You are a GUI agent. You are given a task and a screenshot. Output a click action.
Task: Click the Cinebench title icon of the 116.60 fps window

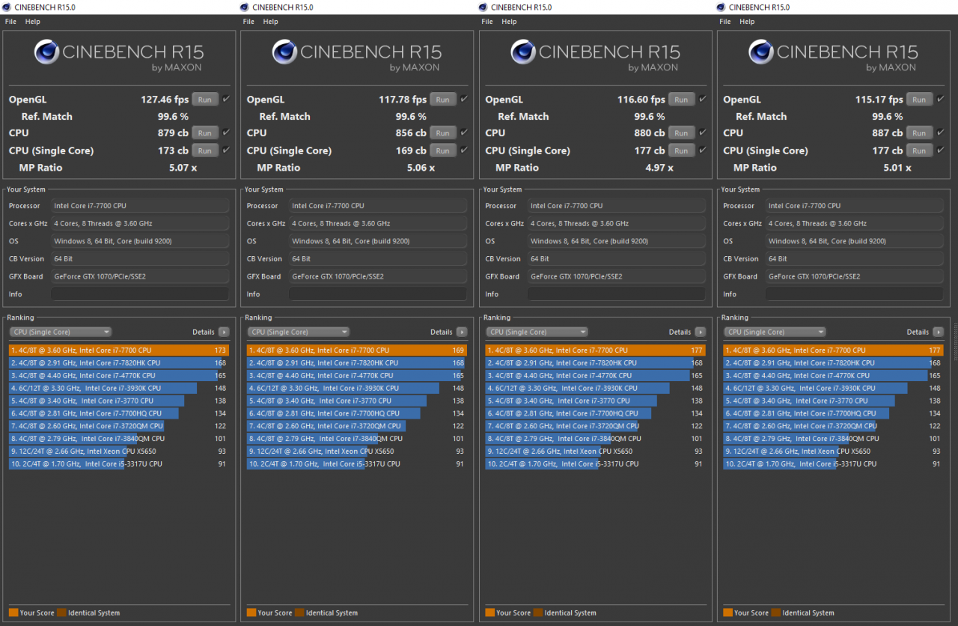(x=483, y=7)
